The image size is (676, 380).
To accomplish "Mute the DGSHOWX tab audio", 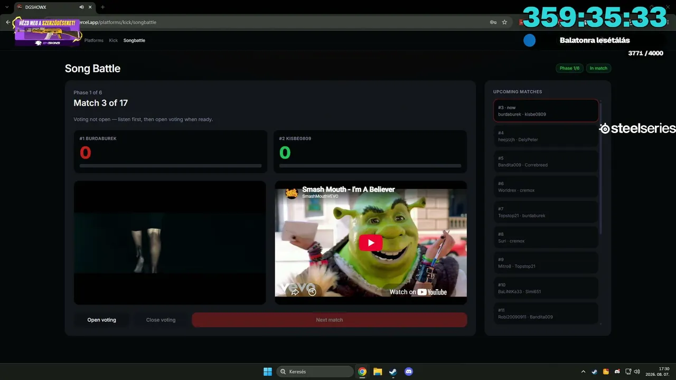I will (x=81, y=7).
